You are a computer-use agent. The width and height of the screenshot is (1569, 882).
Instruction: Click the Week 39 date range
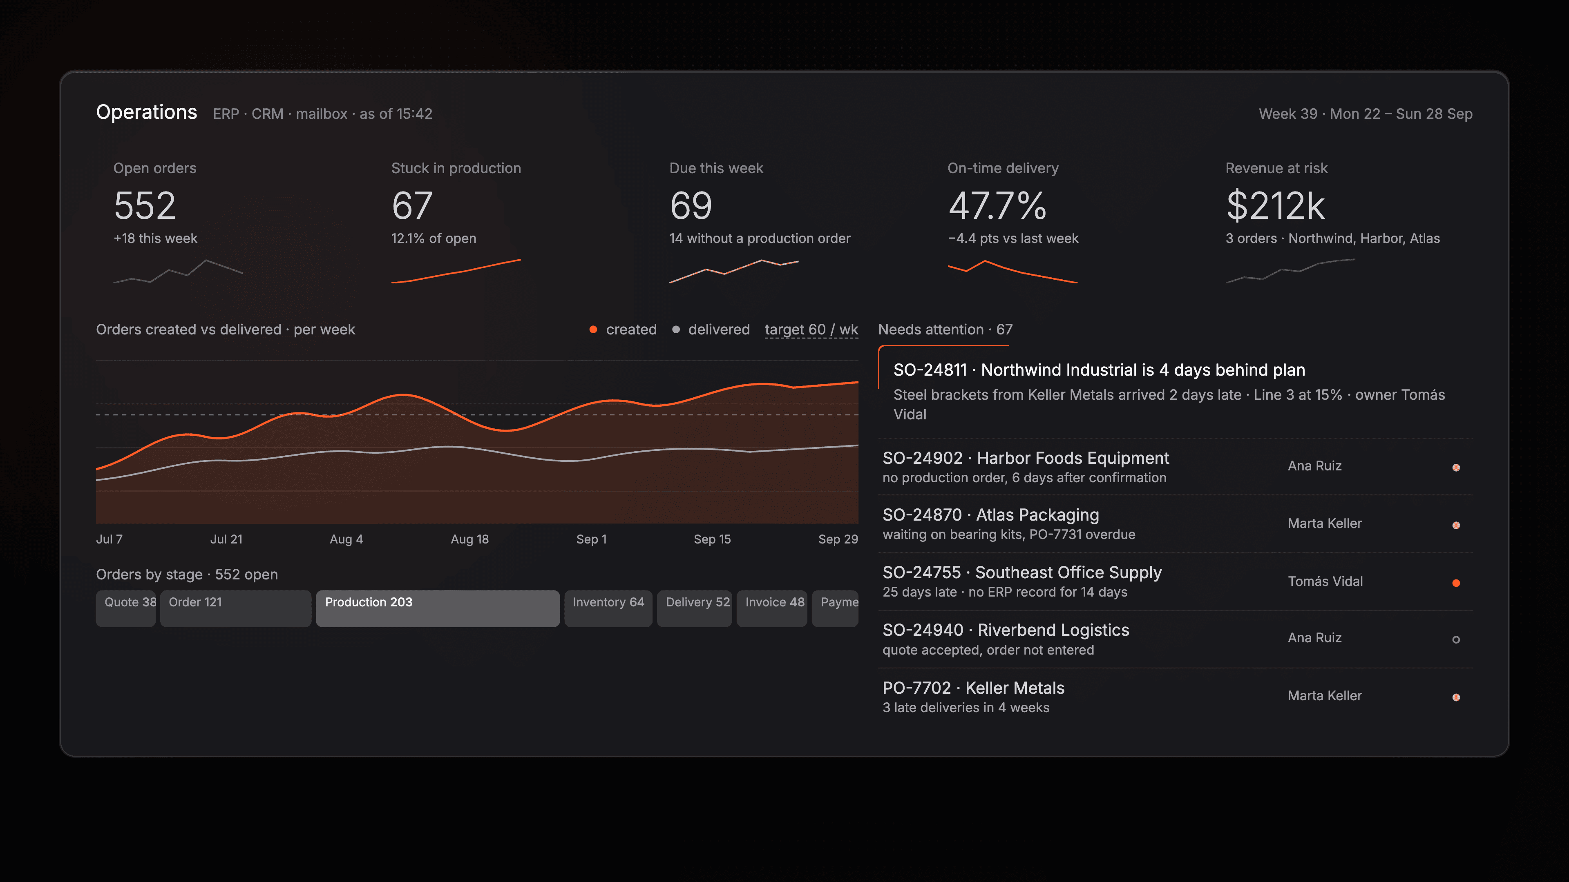click(1366, 114)
